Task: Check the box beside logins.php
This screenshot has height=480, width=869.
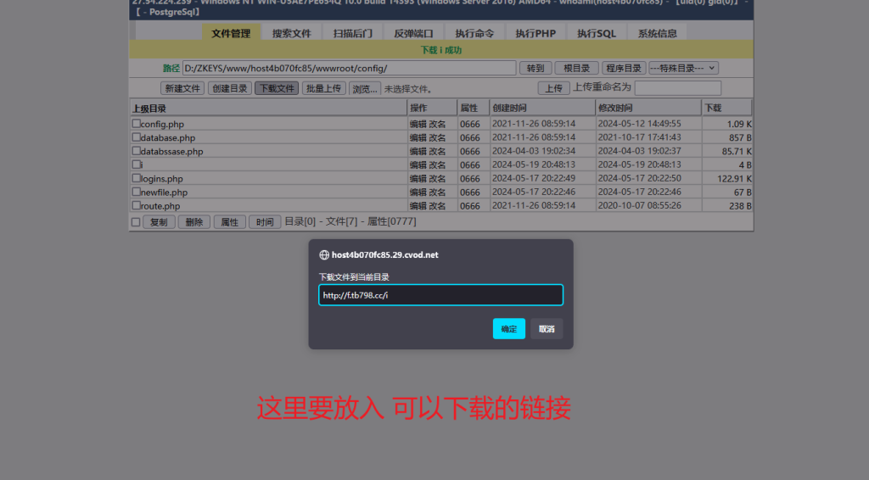Action: click(136, 179)
